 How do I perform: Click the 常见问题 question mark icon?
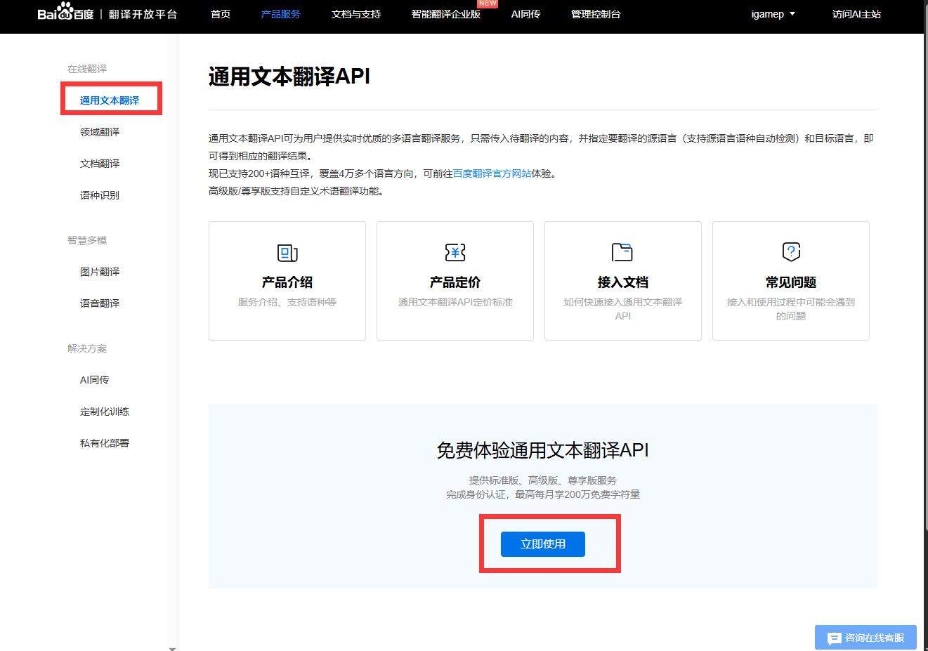coord(791,251)
